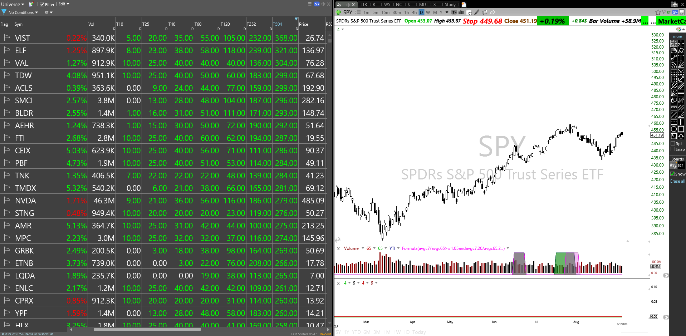Uncheck the Show drawings checkbox

point(673,174)
